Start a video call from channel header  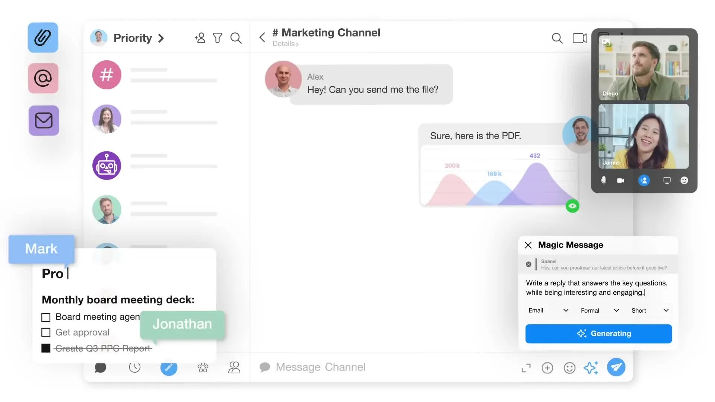(x=579, y=38)
